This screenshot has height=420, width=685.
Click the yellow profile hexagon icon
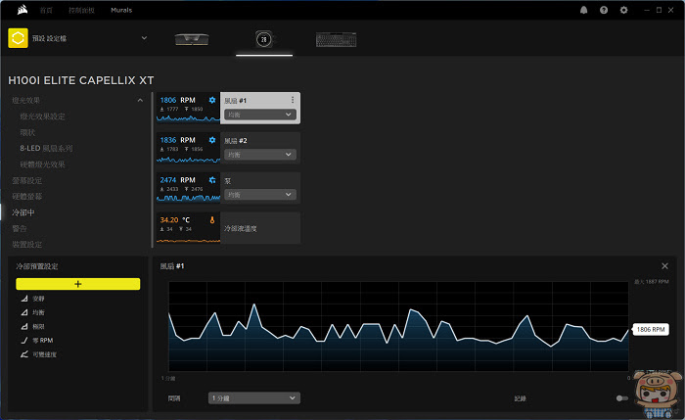point(18,38)
